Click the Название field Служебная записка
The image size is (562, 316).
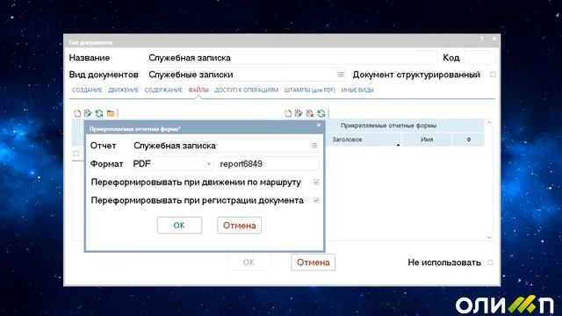[292, 58]
